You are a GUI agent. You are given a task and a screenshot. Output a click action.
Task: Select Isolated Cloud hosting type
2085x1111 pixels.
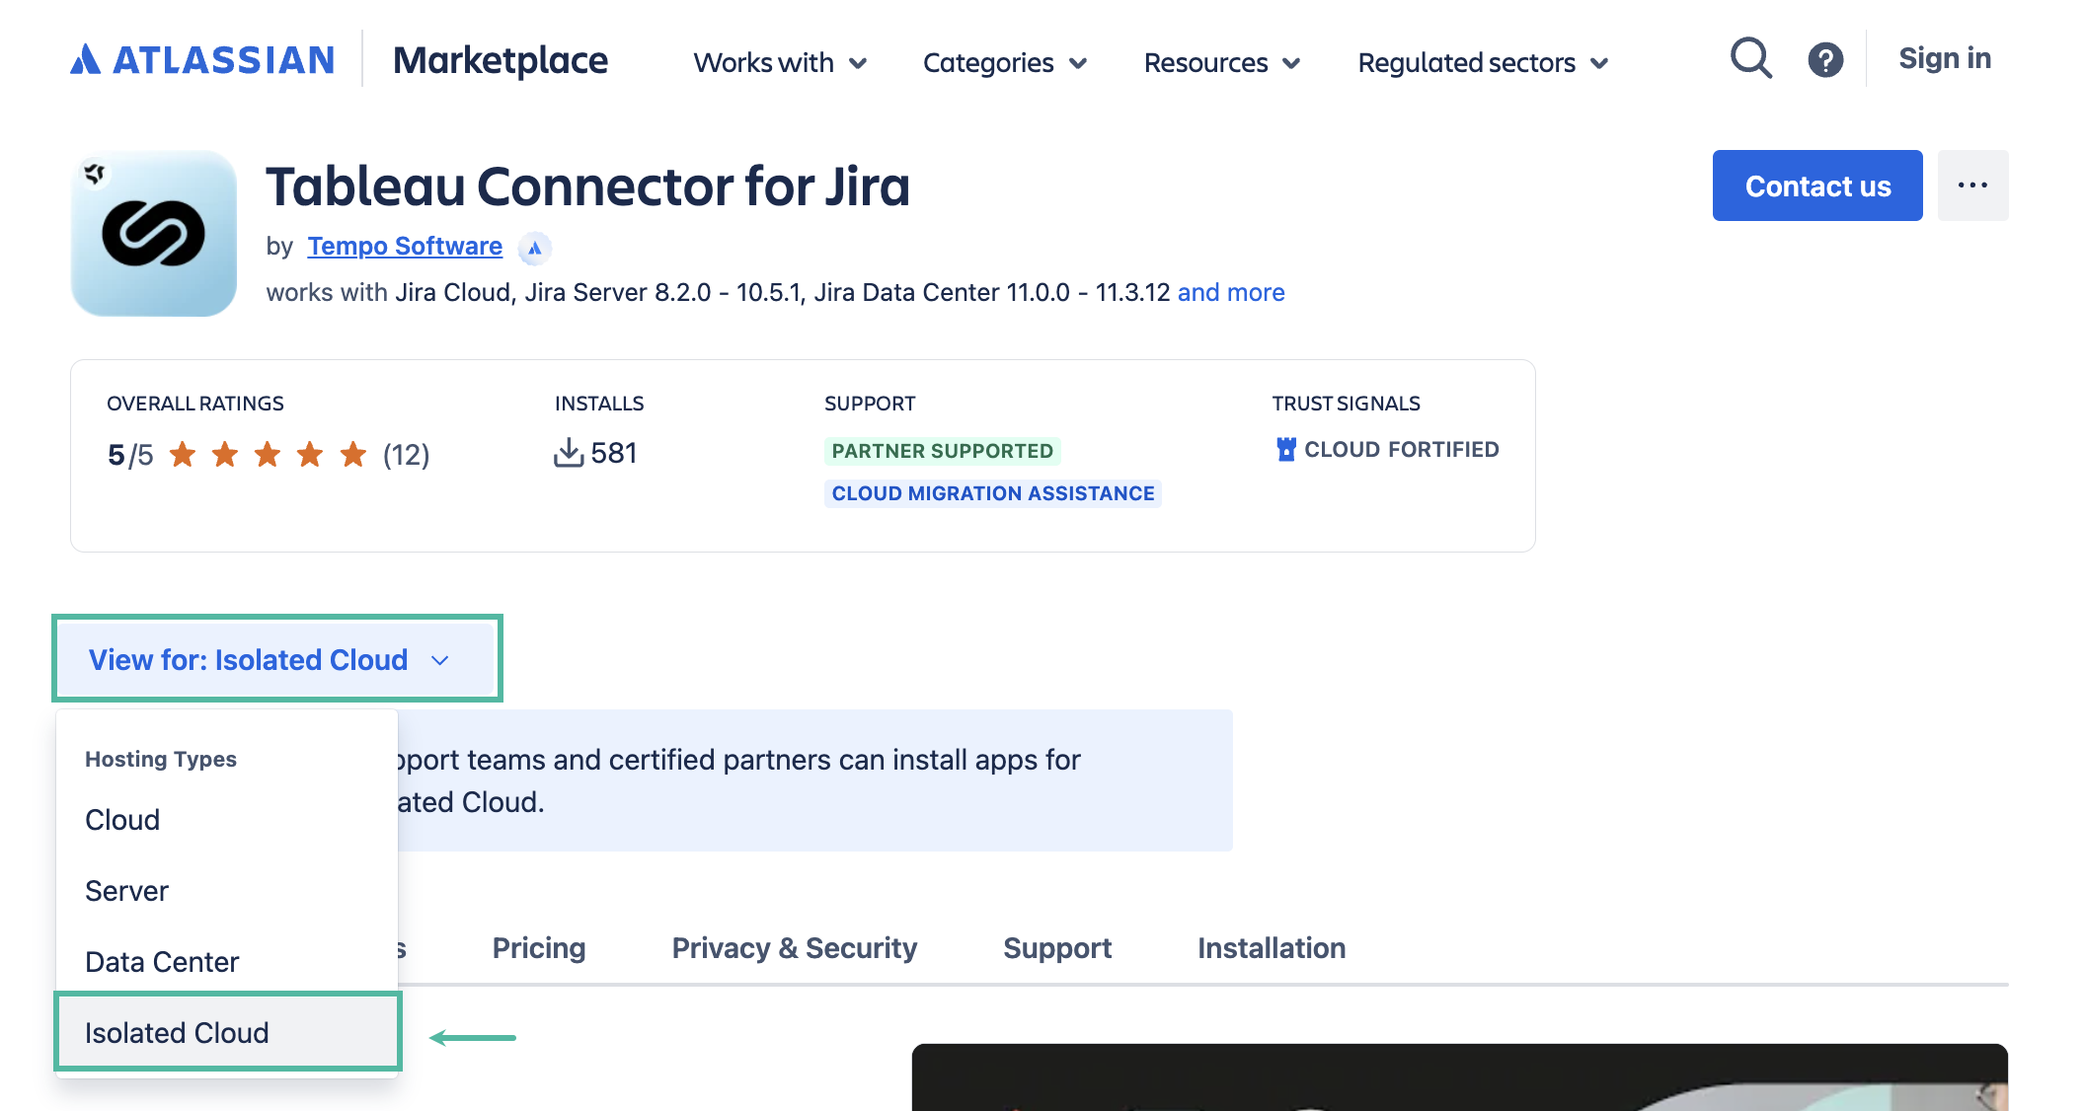pos(227,1032)
